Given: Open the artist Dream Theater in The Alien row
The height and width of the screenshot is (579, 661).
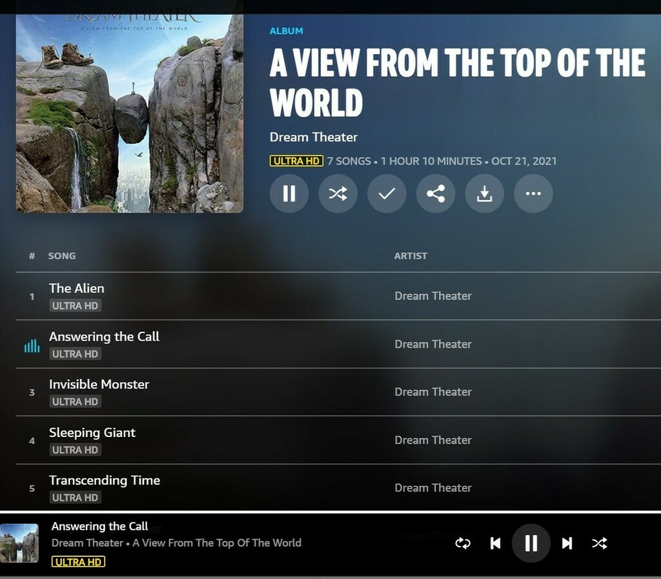Looking at the screenshot, I should (x=433, y=296).
